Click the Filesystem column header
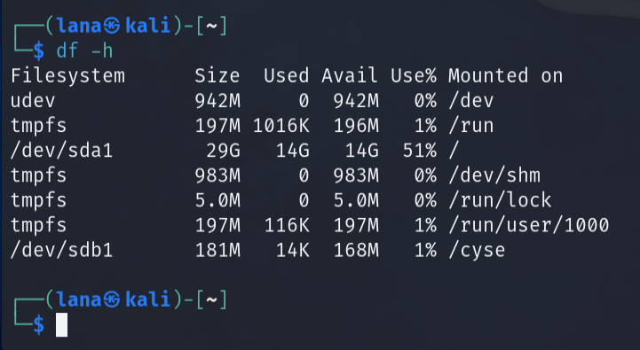The height and width of the screenshot is (350, 640). pos(67,76)
